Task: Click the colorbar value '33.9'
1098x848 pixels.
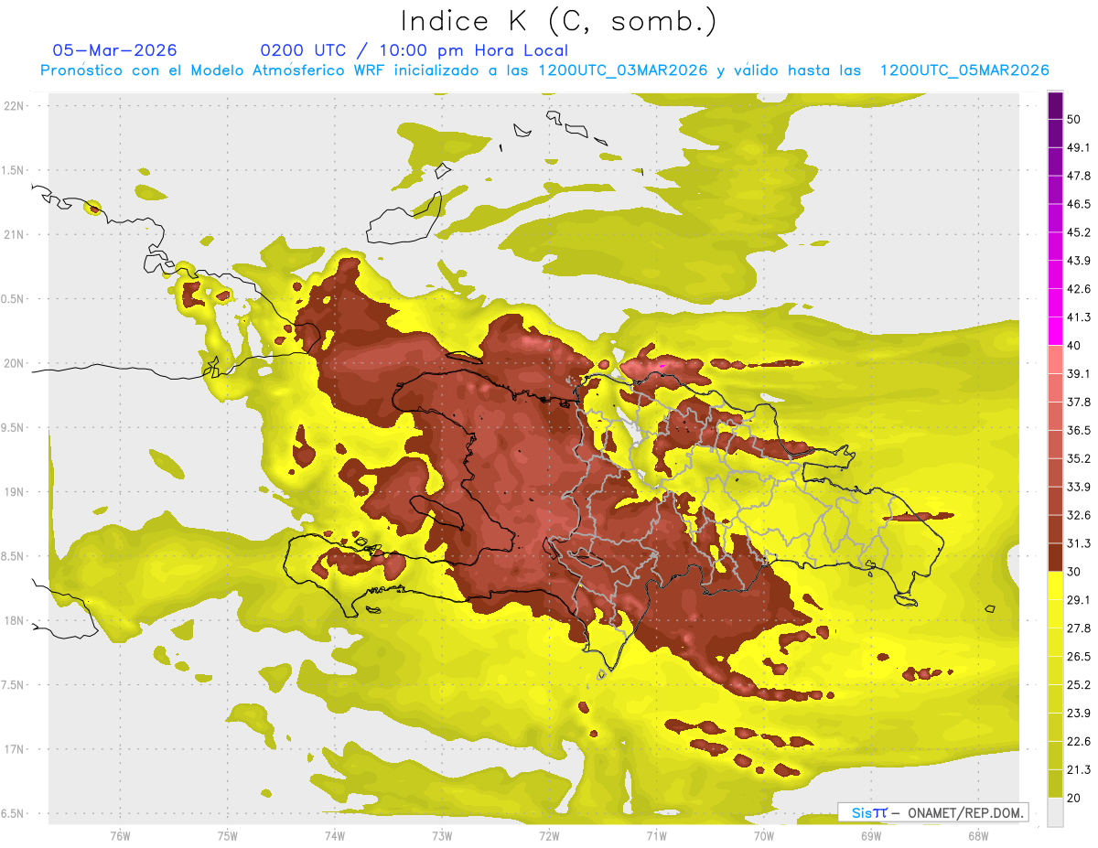Action: [x=1079, y=487]
